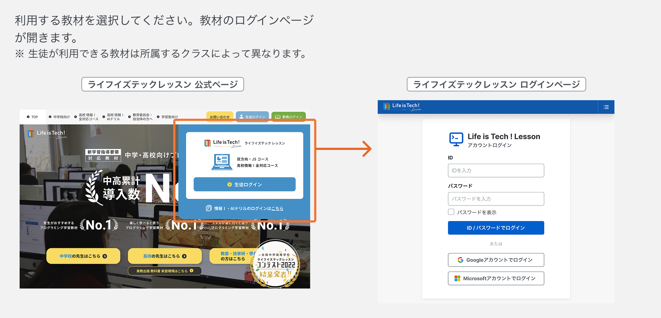The width and height of the screenshot is (661, 318).
Task: Focus the IDを入力 text field
Action: click(496, 171)
